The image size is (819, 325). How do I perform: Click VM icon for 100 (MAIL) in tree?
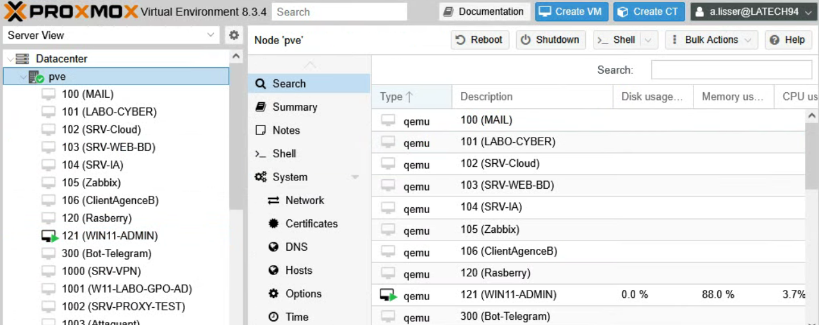click(49, 94)
